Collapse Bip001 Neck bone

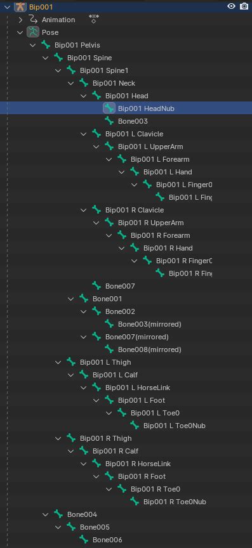tap(71, 83)
